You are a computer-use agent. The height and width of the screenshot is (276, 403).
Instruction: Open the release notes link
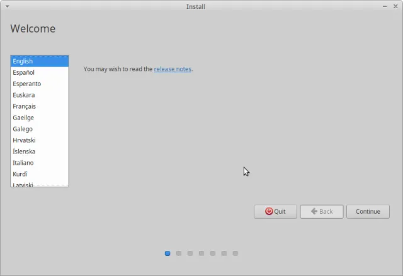(x=173, y=69)
